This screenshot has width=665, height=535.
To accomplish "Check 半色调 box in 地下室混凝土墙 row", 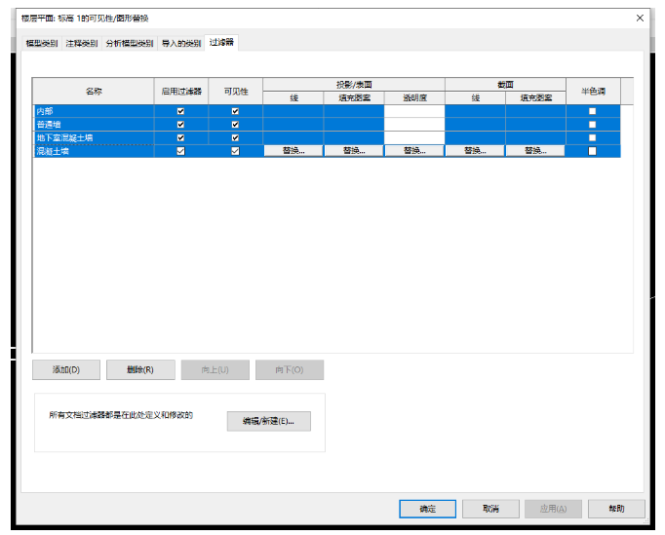I will (x=593, y=137).
